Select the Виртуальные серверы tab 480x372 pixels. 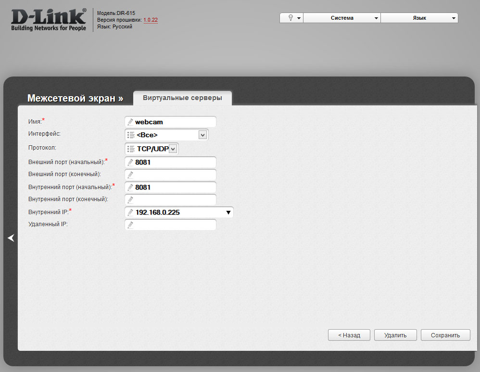pyautogui.click(x=182, y=98)
